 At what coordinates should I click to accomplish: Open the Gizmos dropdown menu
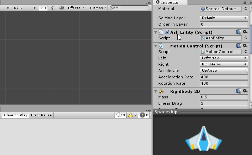pos(98,8)
